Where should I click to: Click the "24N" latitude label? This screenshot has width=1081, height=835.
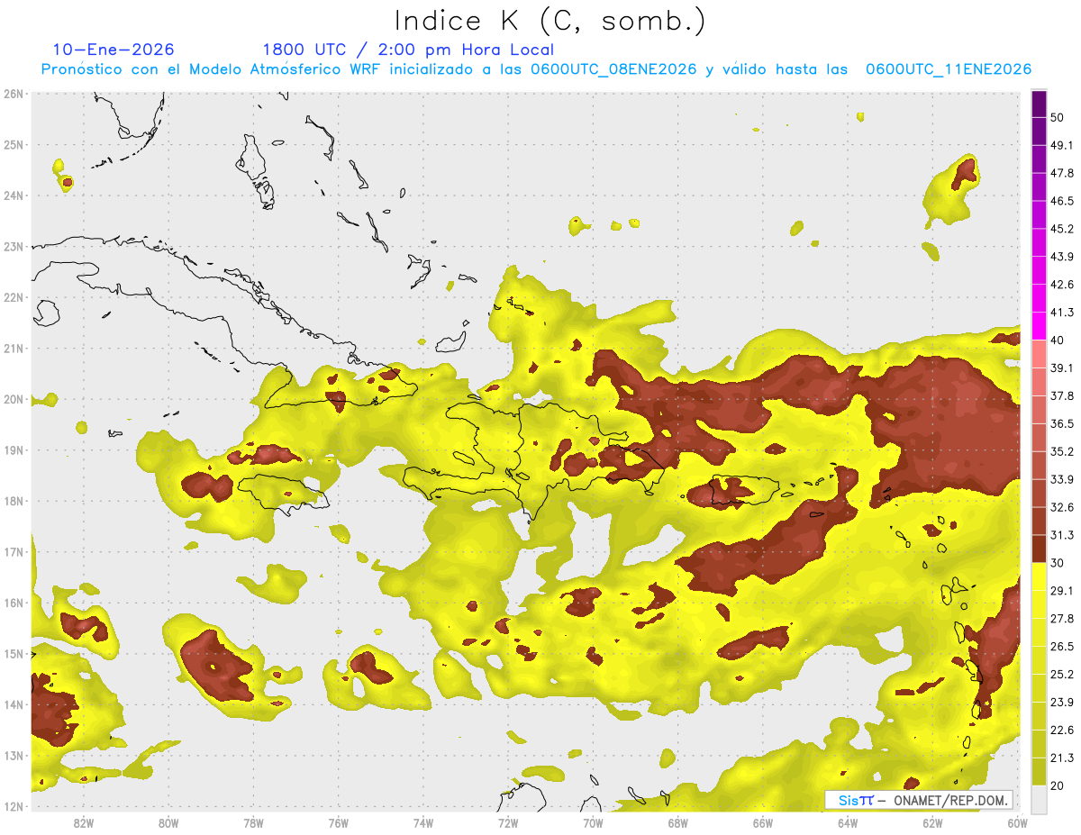[x=14, y=195]
